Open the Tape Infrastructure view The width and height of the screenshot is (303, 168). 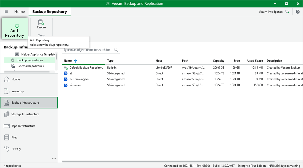tap(24, 126)
